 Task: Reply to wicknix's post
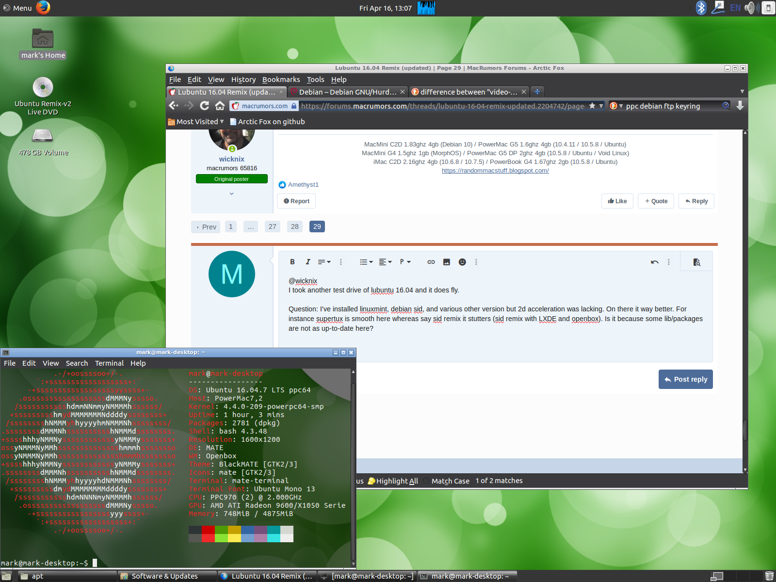pos(696,201)
